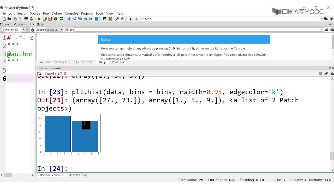Screen dimensions: 334x187
Task: Browse console tabs folder icon
Action: [x=39, y=74]
